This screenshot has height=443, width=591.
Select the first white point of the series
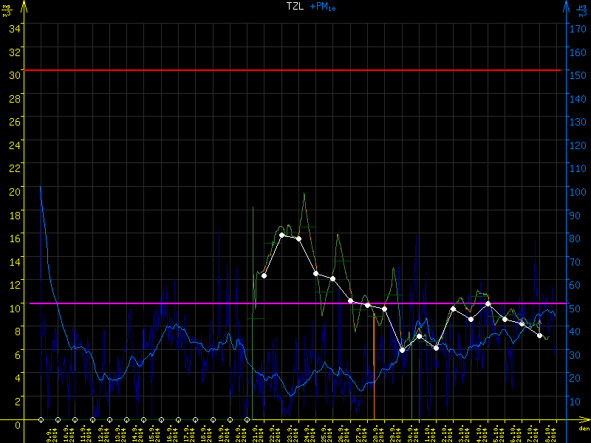coord(264,275)
